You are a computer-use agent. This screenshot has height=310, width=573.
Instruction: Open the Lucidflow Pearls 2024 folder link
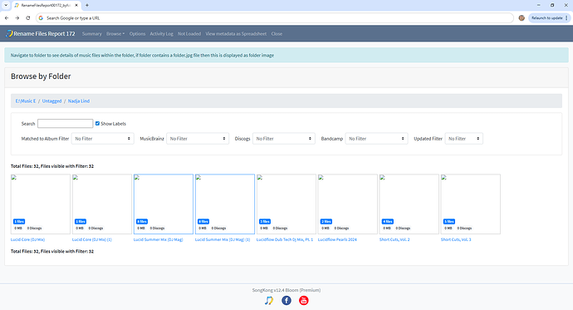337,239
